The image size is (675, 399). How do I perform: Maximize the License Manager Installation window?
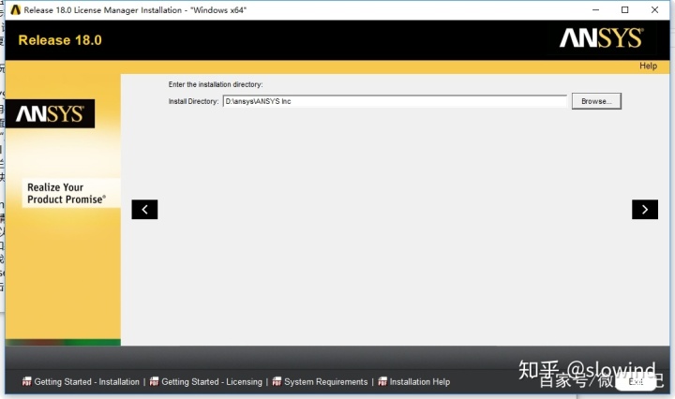625,10
